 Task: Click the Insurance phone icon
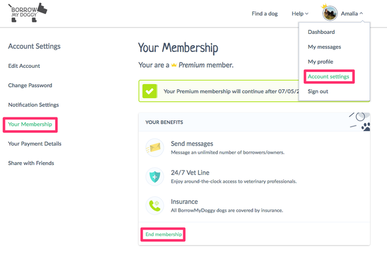[154, 205]
